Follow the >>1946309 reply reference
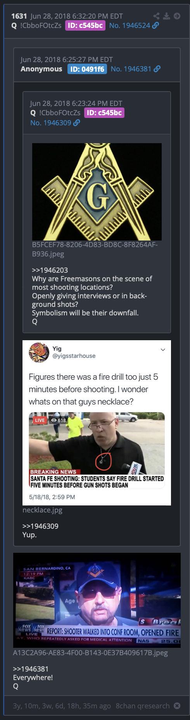The image size is (190, 720). 40,526
